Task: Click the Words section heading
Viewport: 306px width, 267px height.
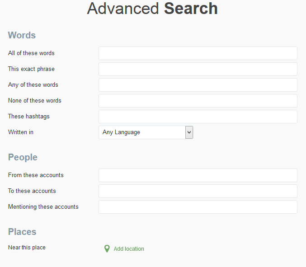Action: (x=22, y=35)
